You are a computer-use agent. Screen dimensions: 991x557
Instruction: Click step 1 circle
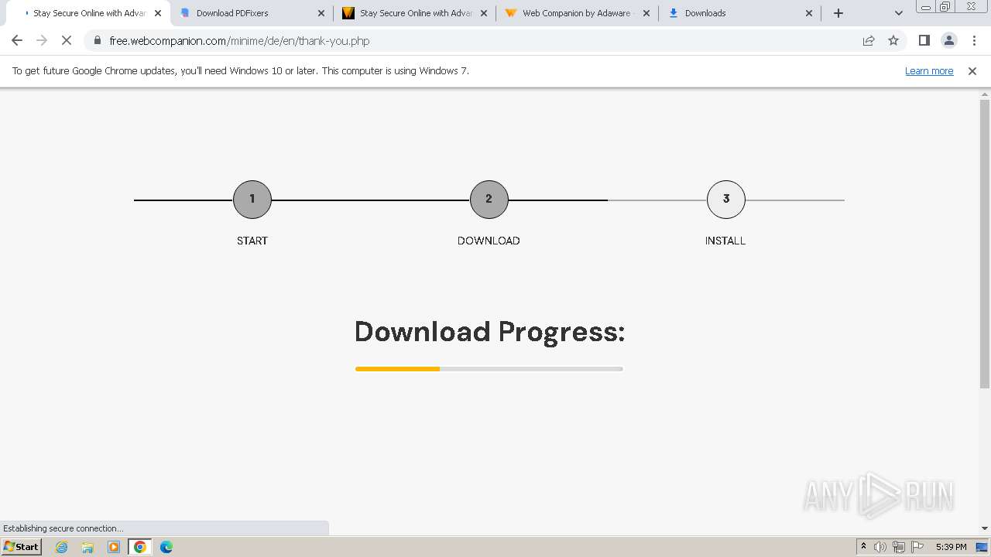252,200
